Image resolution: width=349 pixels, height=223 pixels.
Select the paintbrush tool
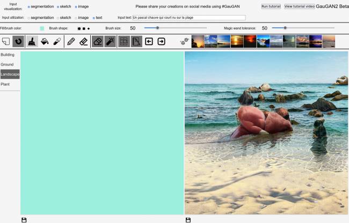click(x=32, y=41)
